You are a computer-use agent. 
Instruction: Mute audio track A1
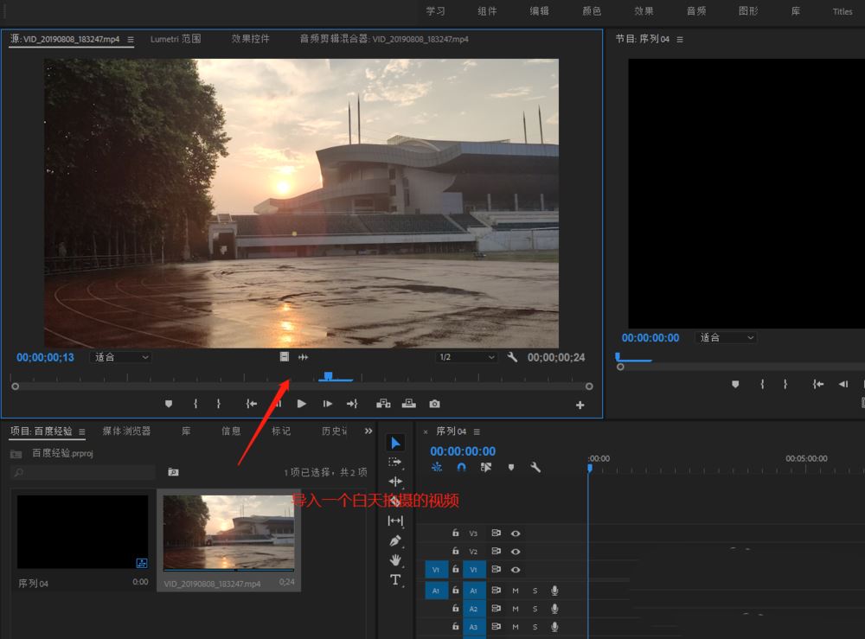coord(516,590)
